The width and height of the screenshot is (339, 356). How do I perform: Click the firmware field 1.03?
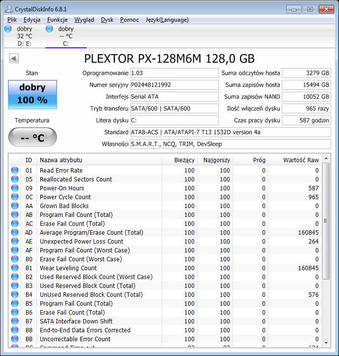point(174,73)
